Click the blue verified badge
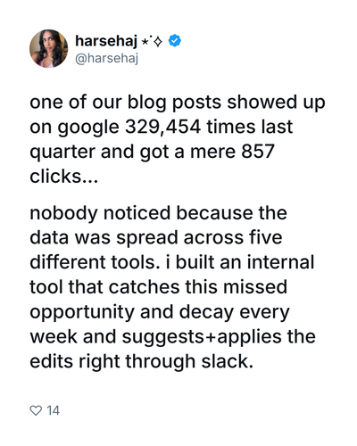This screenshot has height=446, width=357. [175, 41]
